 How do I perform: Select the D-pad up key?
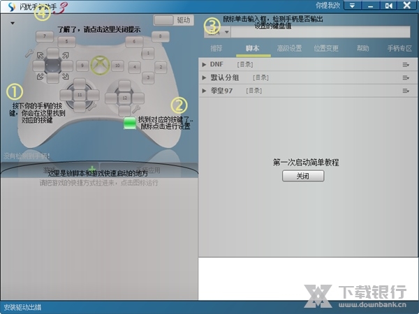(x=53, y=53)
